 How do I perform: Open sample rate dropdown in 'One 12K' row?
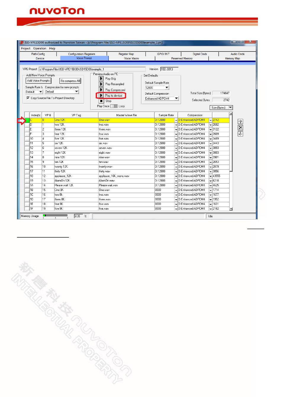coord(176,120)
